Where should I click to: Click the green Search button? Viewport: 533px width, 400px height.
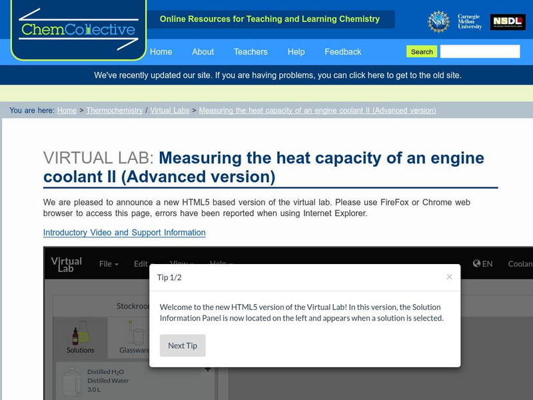pyautogui.click(x=422, y=51)
